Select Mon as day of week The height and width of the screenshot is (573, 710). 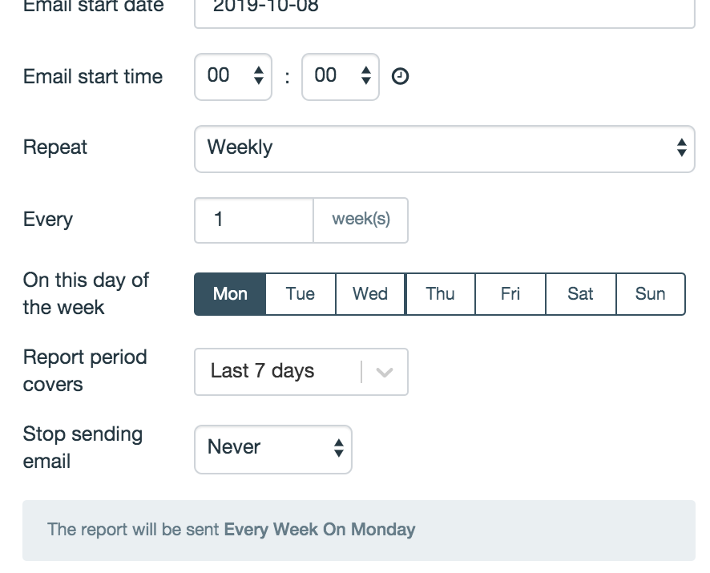tap(230, 294)
